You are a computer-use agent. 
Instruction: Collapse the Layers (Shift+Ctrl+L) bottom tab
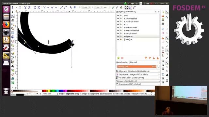(x=138, y=81)
